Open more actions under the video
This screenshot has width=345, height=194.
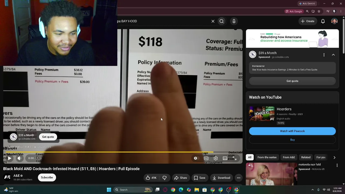pyautogui.click(x=239, y=178)
